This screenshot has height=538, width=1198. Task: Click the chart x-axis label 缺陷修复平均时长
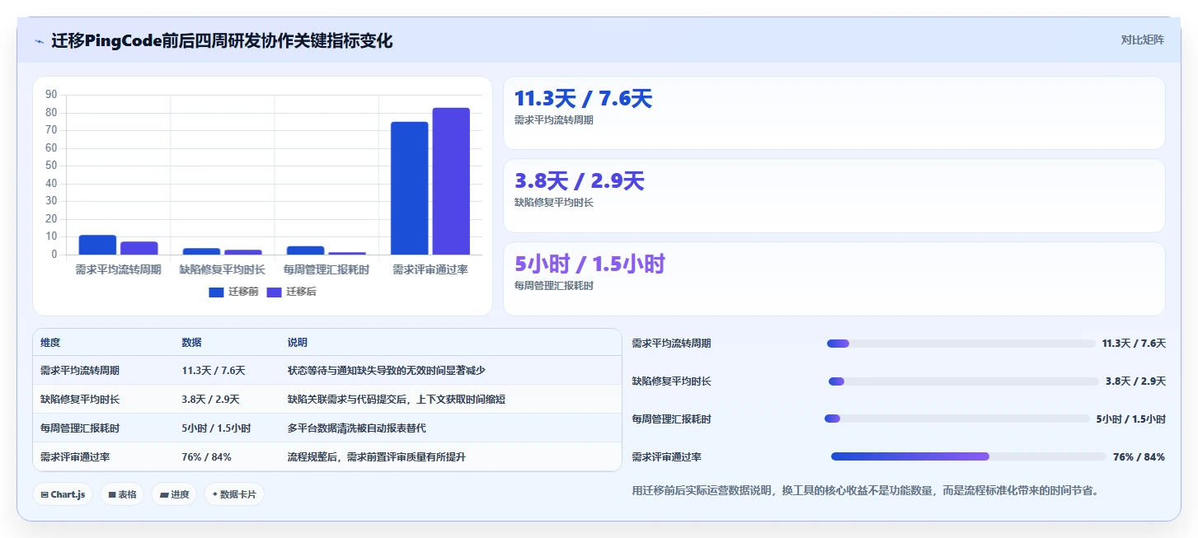(223, 269)
